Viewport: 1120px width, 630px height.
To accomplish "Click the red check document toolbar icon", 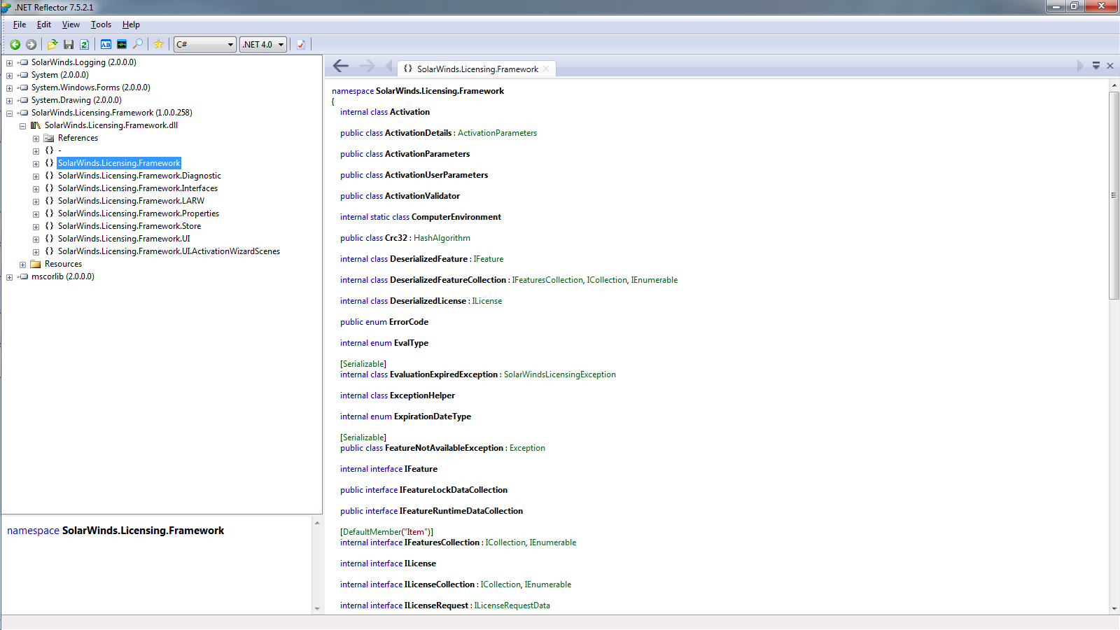I will click(301, 44).
